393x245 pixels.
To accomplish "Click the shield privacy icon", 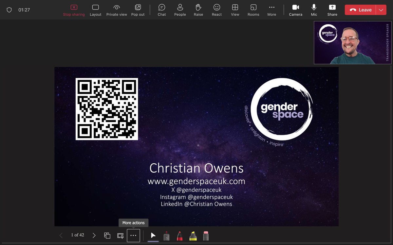I will pos(9,10).
